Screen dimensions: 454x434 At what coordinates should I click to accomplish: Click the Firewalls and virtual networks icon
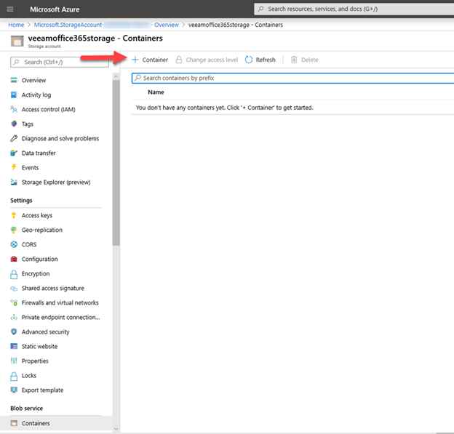[x=14, y=302]
